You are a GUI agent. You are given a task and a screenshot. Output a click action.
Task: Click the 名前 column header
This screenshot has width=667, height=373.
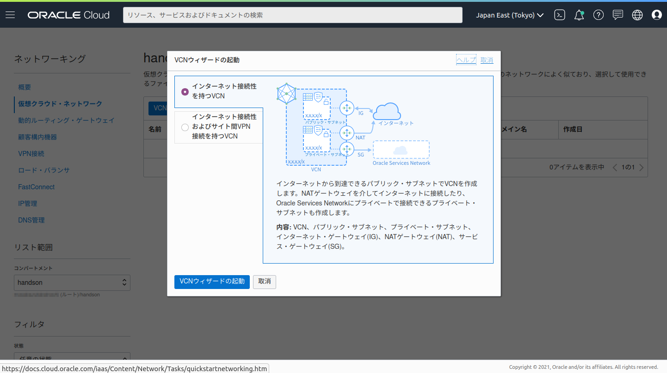[155, 130]
